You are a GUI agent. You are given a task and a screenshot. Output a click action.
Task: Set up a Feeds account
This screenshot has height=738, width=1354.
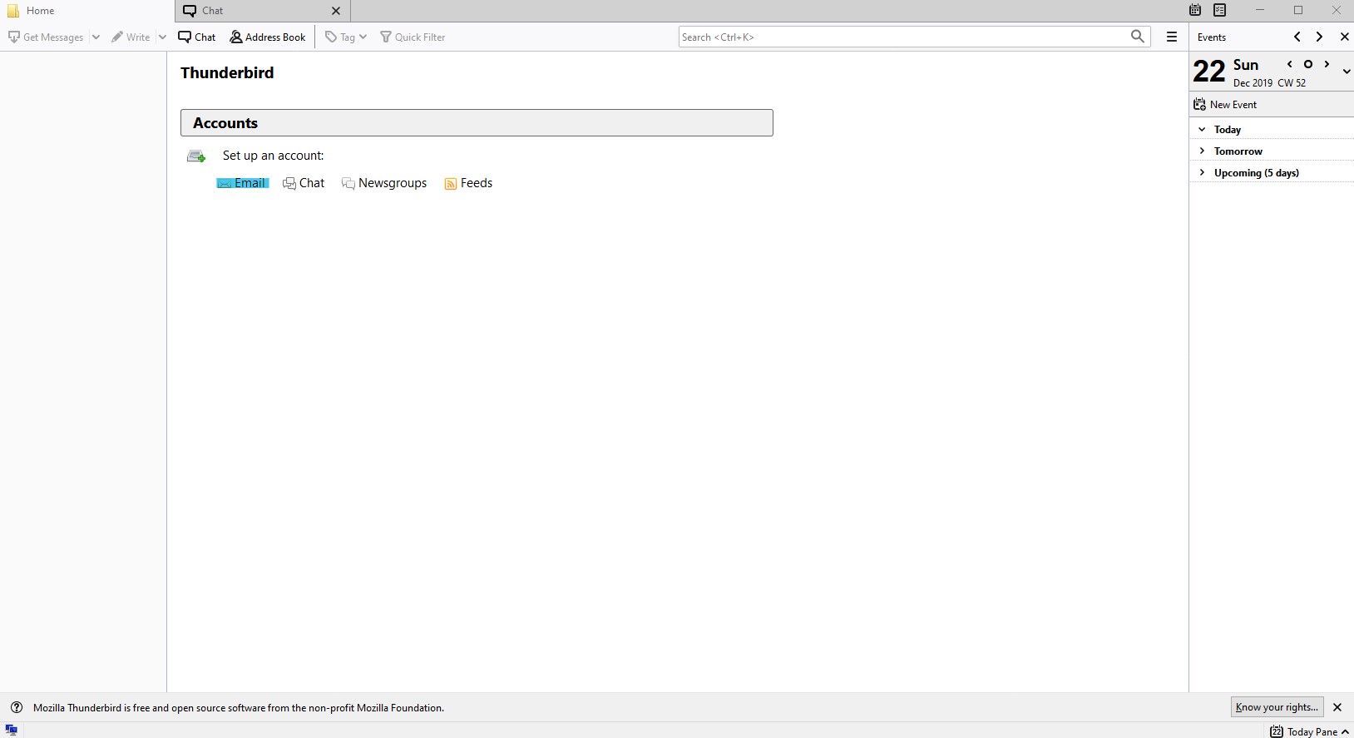click(x=468, y=183)
